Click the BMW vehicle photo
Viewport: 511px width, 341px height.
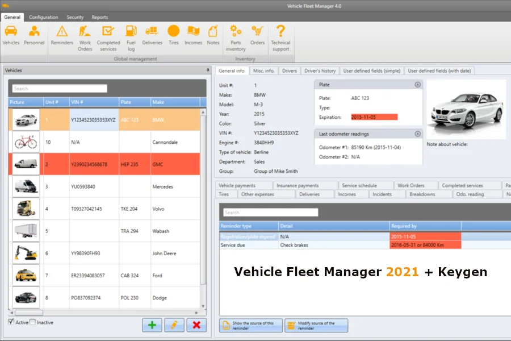[x=466, y=110]
